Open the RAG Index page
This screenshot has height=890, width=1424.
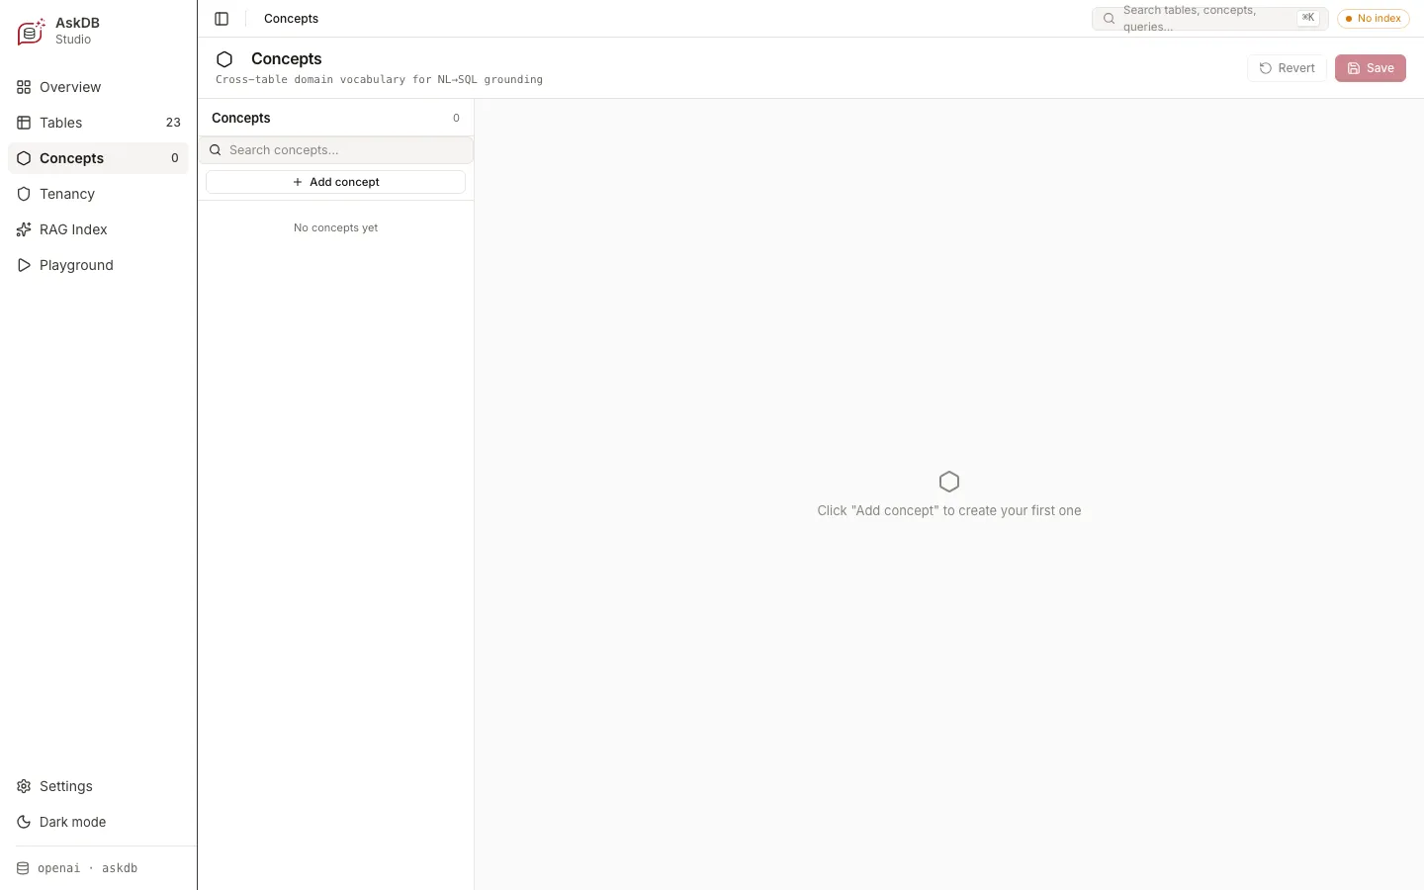click(x=98, y=229)
